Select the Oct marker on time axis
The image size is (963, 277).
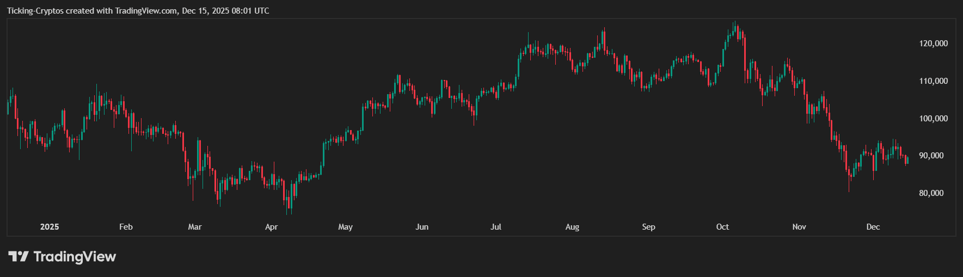pos(722,227)
